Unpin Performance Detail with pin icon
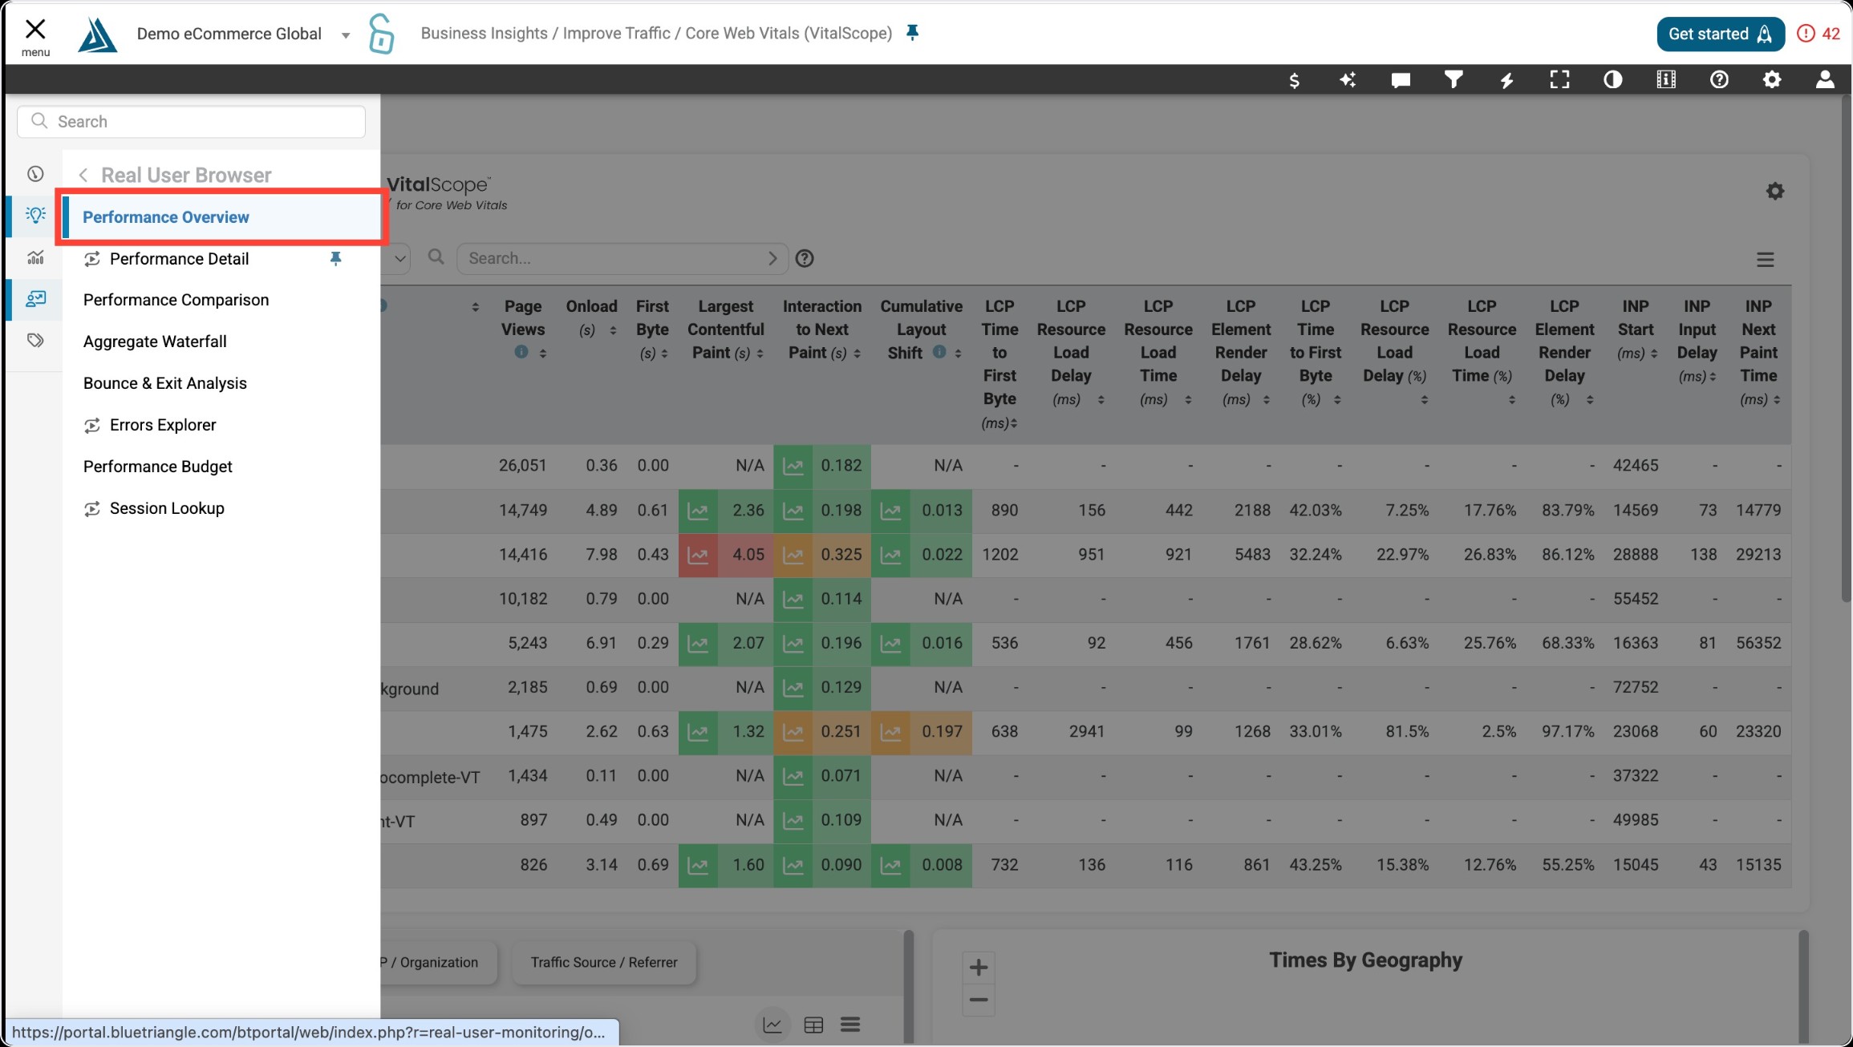This screenshot has width=1853, height=1047. (336, 258)
